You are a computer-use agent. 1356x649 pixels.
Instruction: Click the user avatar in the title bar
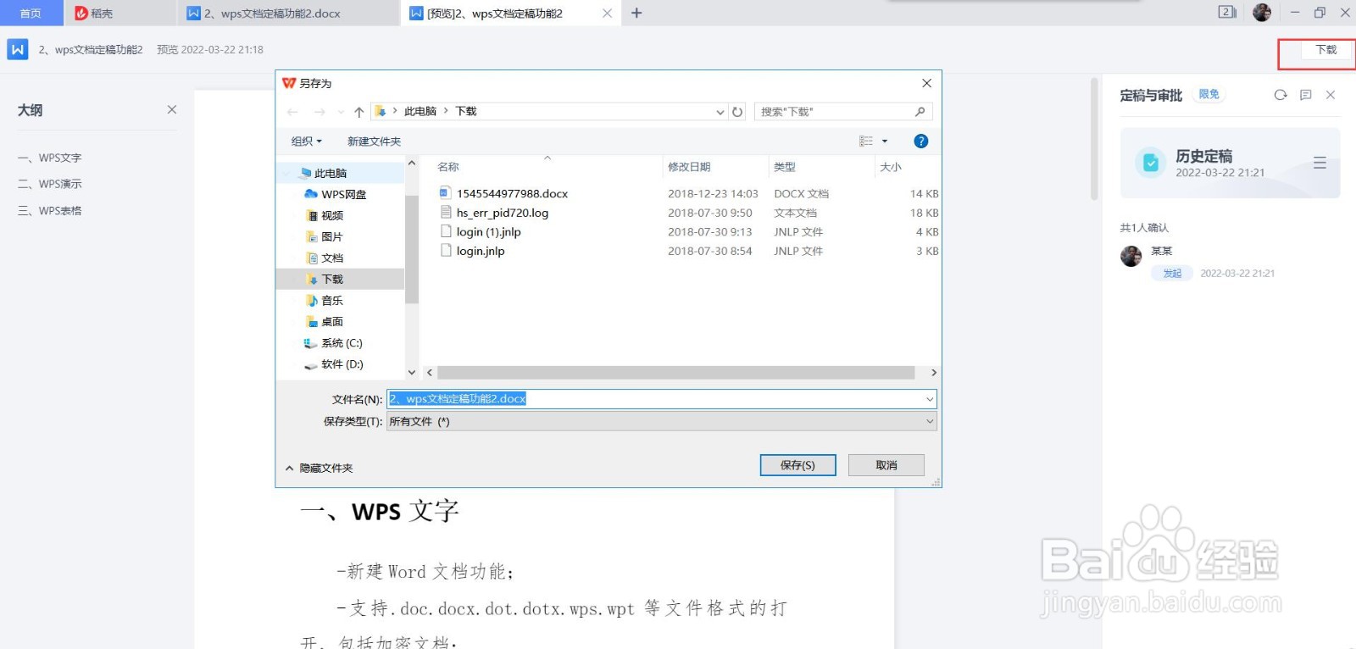click(1262, 13)
